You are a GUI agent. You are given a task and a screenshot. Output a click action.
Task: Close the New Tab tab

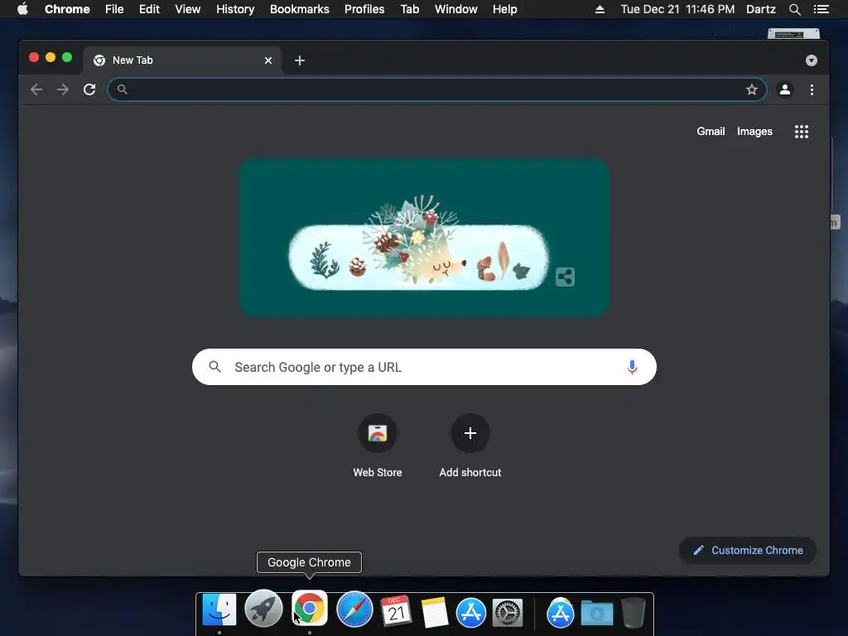click(x=268, y=60)
